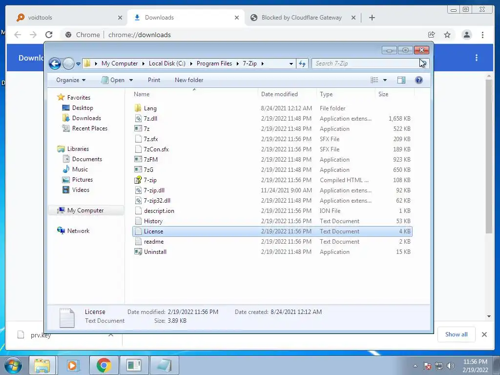Open the Organize menu

tap(71, 80)
